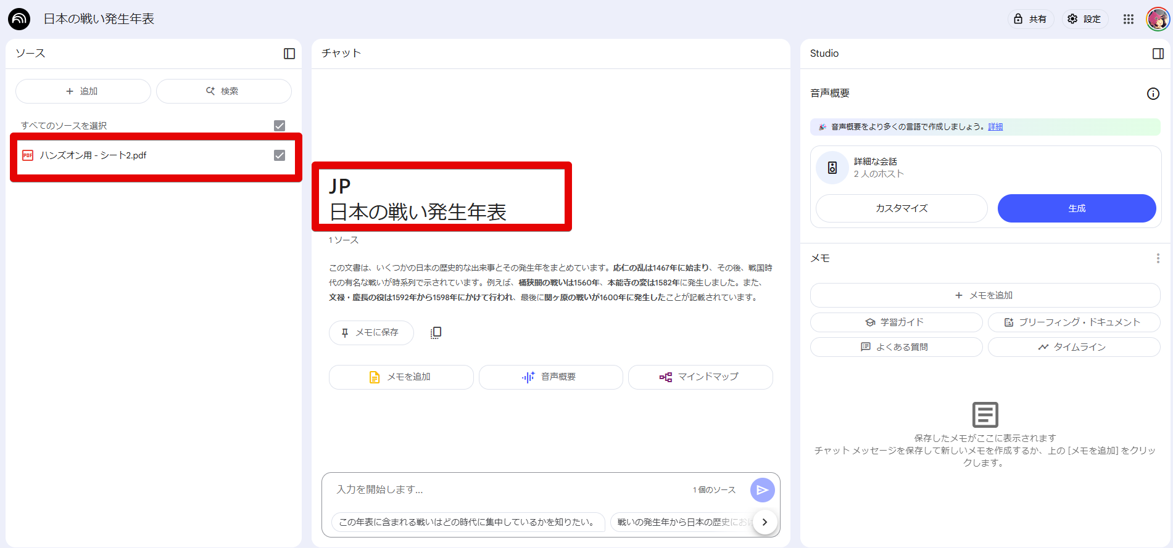Generate a タイムライン
Screen dimensions: 1173x548
(x=1074, y=347)
